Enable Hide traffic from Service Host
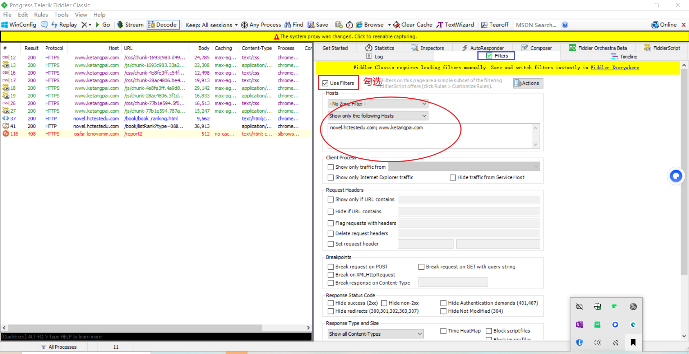The width and height of the screenshot is (689, 354). tap(453, 178)
